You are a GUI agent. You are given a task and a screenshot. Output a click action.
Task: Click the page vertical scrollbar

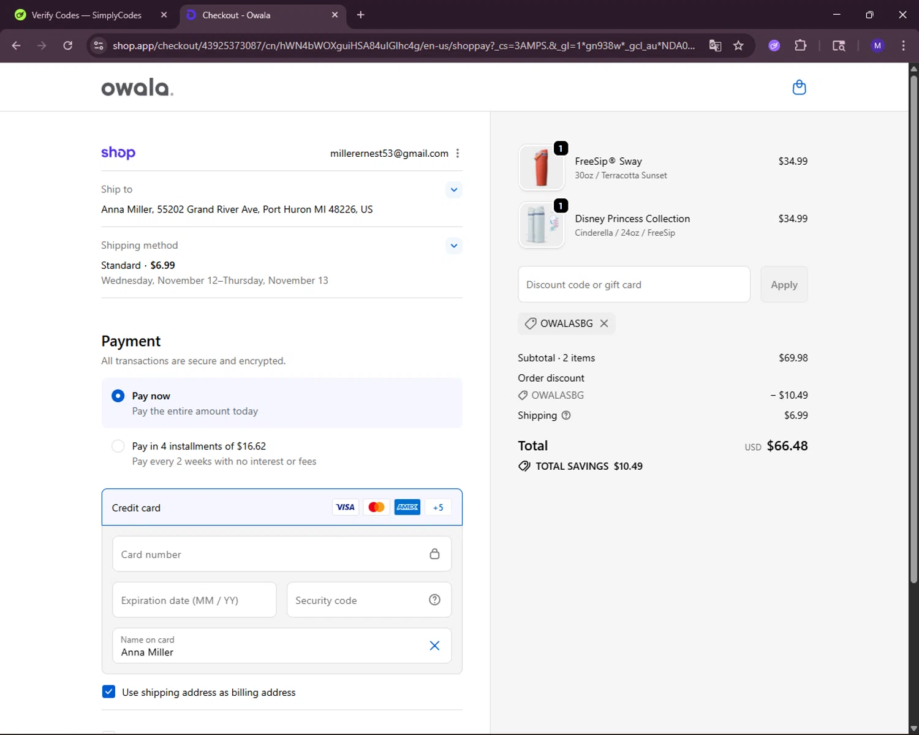click(x=913, y=331)
